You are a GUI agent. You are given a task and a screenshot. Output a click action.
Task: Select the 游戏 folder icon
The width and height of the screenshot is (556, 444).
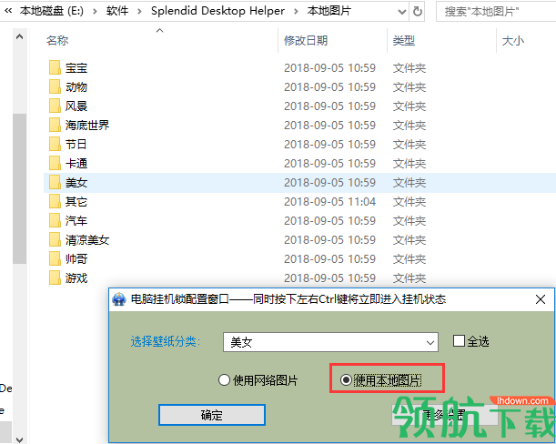pos(55,278)
